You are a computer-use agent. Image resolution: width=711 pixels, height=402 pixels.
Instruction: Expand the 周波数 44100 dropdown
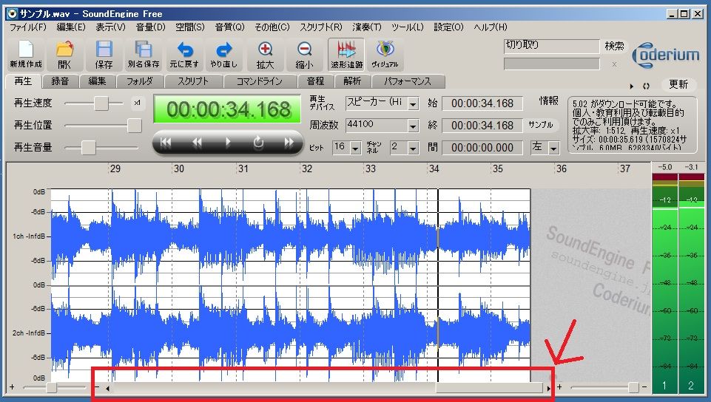(413, 126)
